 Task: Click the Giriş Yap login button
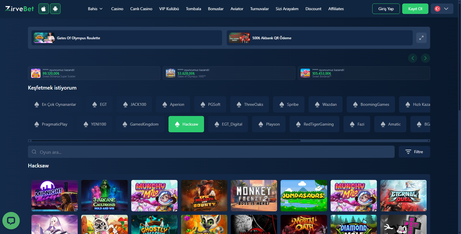point(386,9)
